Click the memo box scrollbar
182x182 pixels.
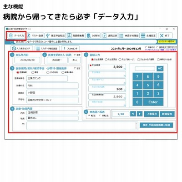tap(136, 126)
